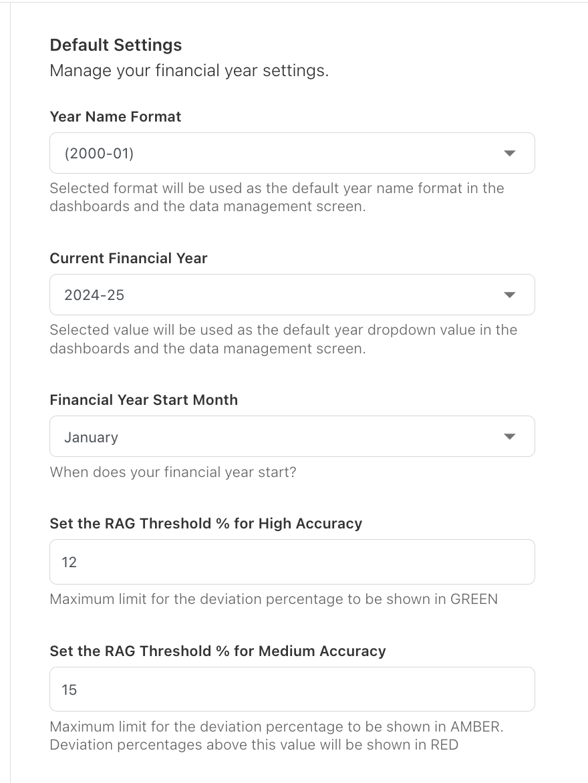
Task: Click the Current Financial Year label
Action: [128, 259]
